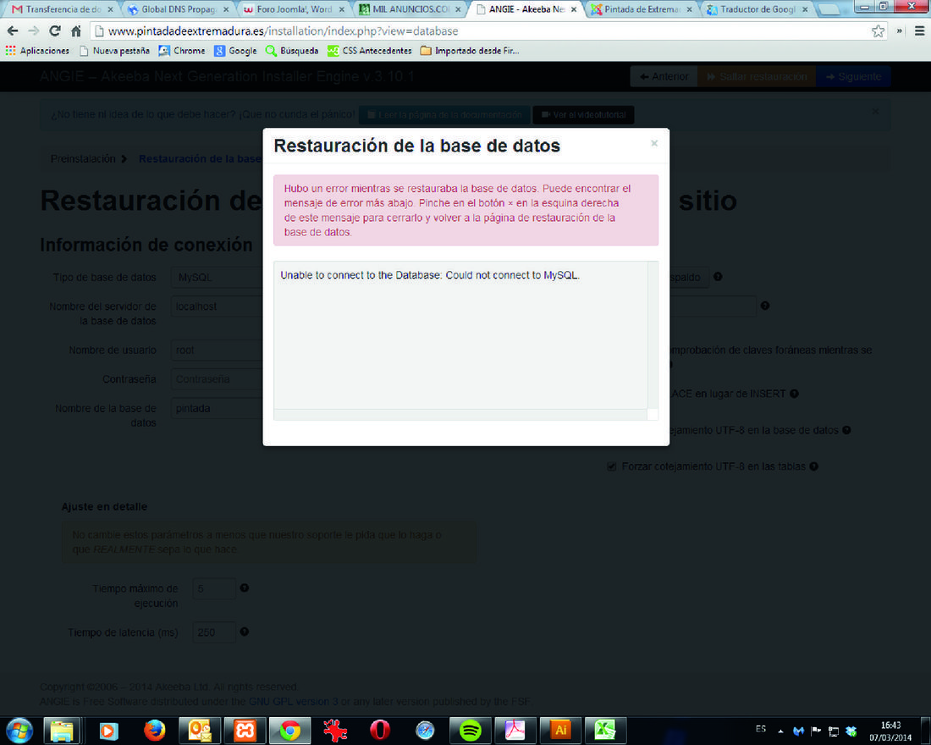Open Google Chrome from the taskbar
931x745 pixels.
tap(289, 731)
